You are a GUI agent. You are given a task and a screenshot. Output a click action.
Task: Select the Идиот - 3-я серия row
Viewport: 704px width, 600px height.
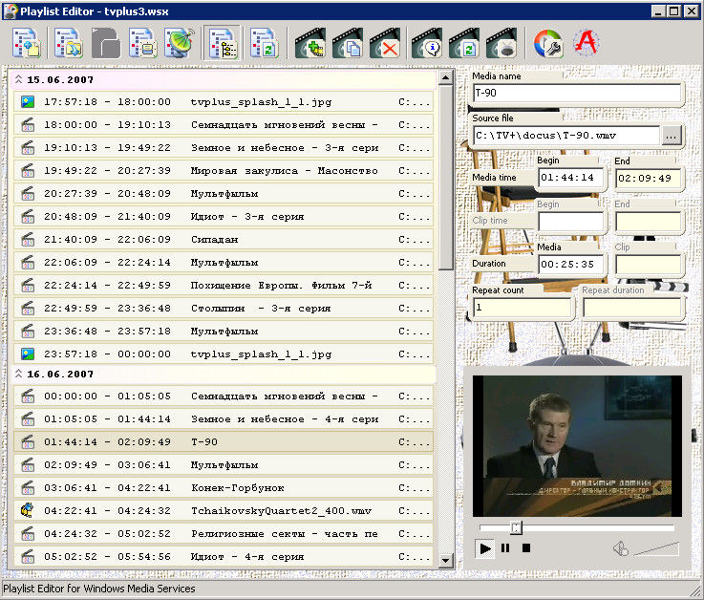224,217
